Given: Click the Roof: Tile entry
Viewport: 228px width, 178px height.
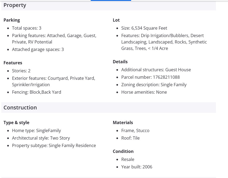Looking at the screenshot, I should 130,138.
